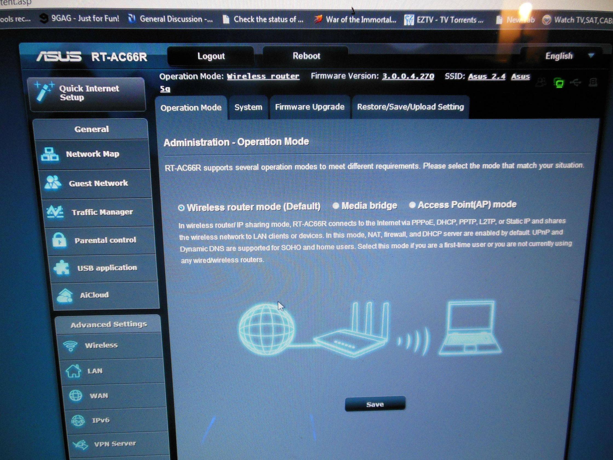Click the Parental control padlock icon

point(59,239)
